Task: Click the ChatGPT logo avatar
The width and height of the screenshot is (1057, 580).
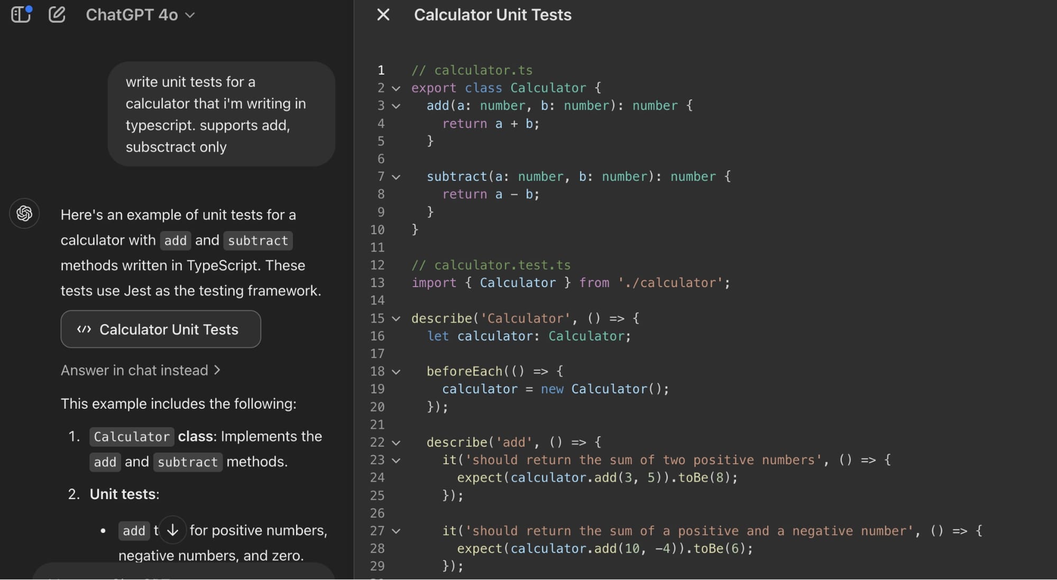Action: point(24,214)
